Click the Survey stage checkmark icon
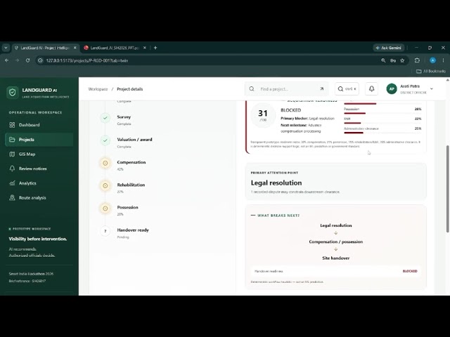450x337 pixels. coord(105,118)
